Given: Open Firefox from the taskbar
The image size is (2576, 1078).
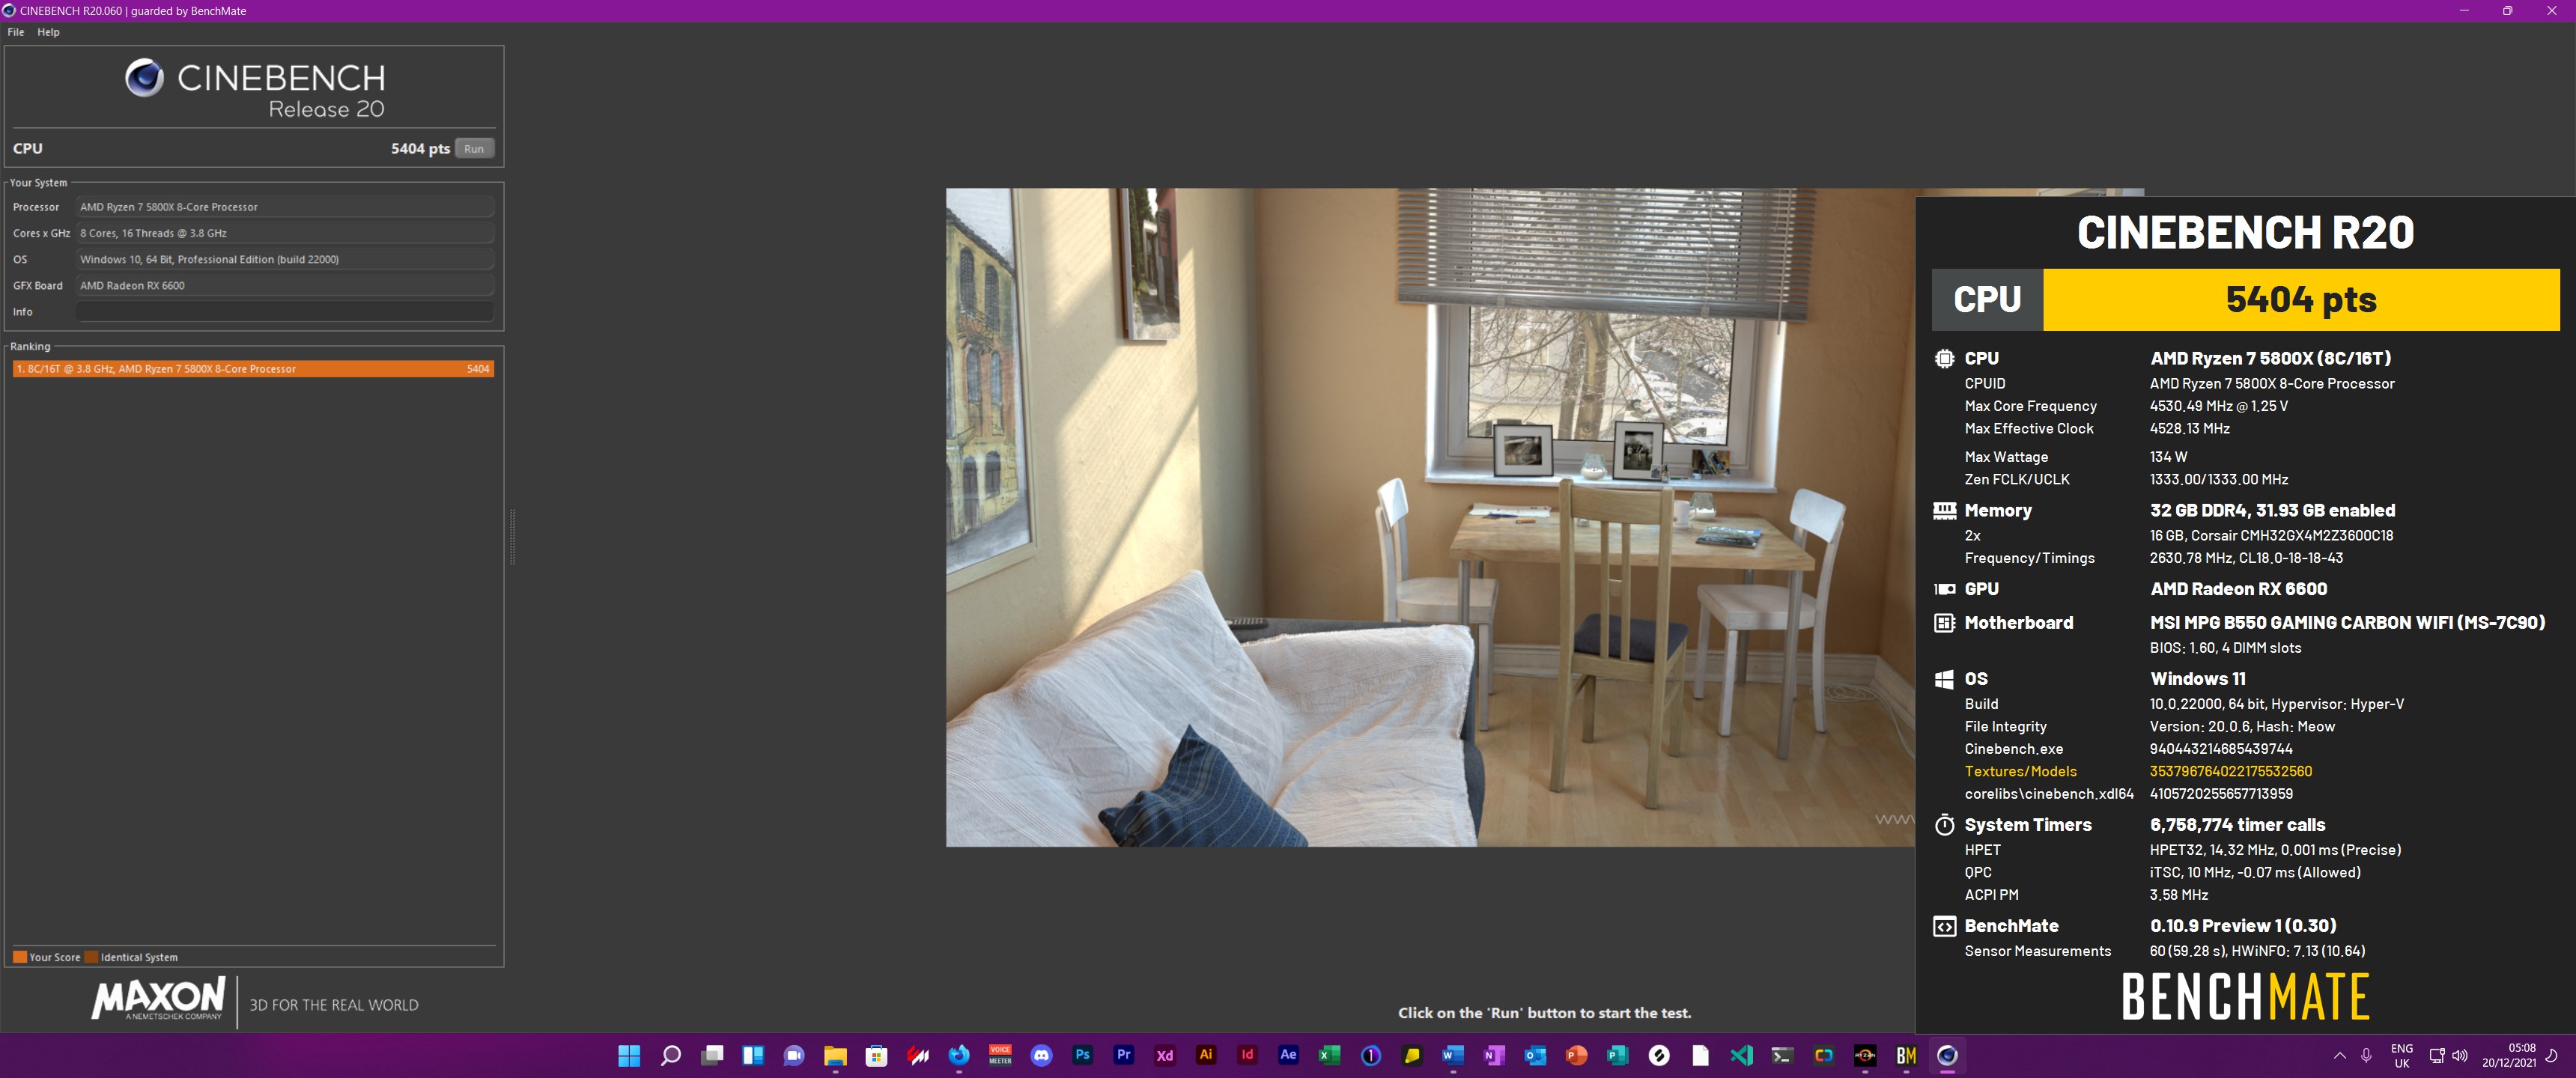Looking at the screenshot, I should 959,1055.
